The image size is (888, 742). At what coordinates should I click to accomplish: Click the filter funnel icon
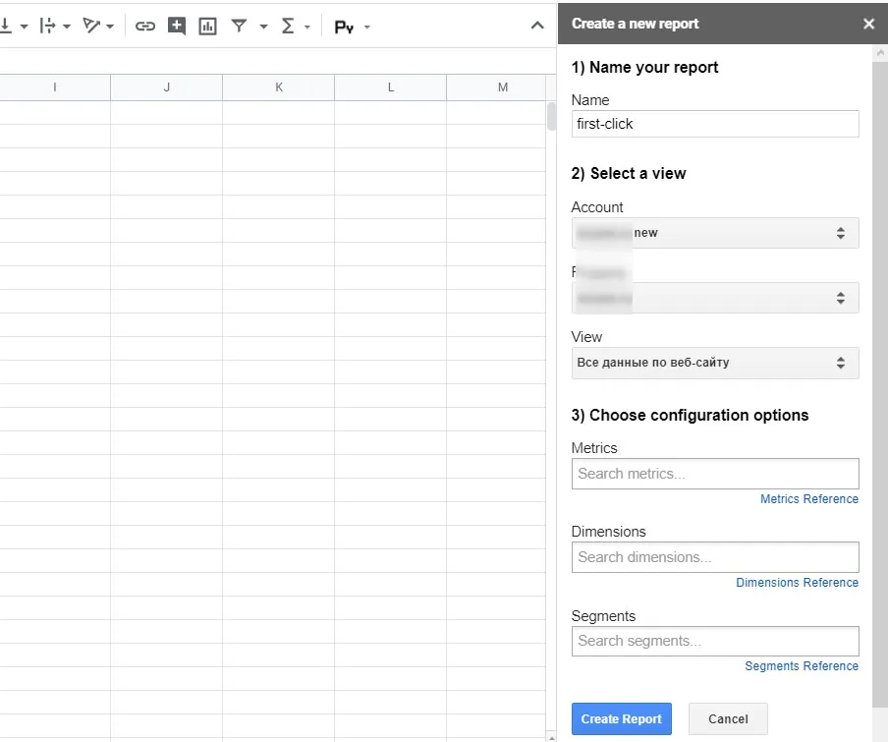[239, 26]
